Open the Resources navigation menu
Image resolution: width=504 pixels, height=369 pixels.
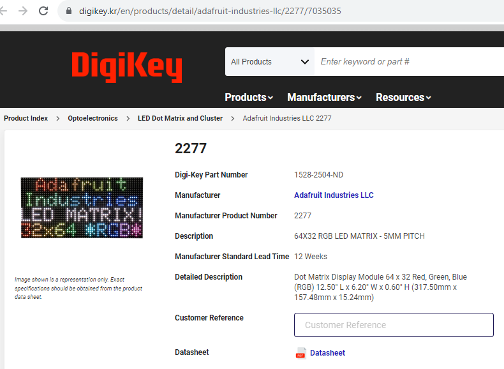click(x=403, y=97)
